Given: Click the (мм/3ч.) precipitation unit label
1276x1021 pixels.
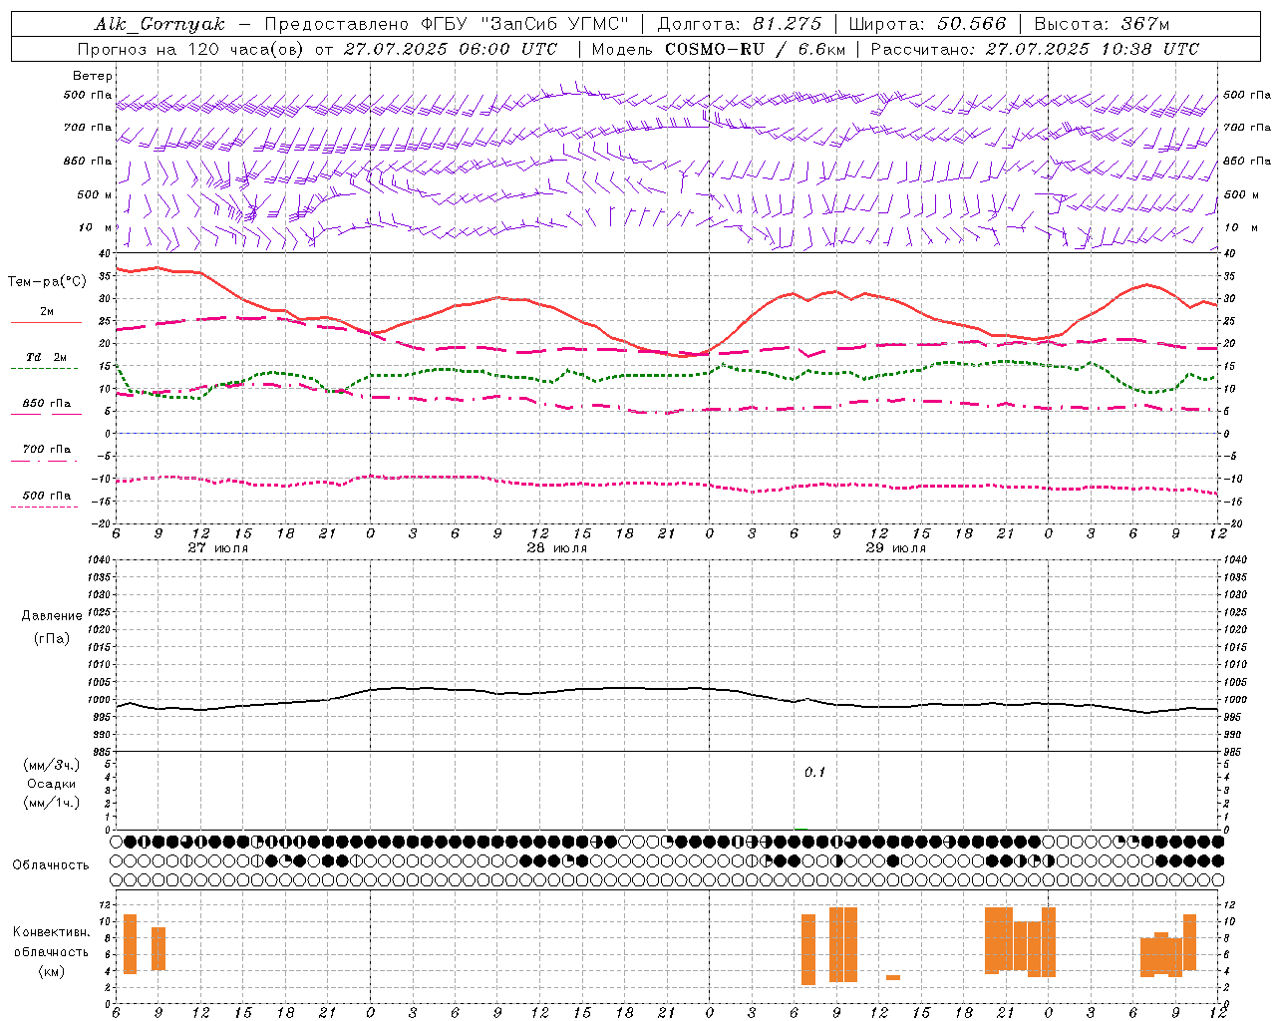Looking at the screenshot, I should point(52,766).
